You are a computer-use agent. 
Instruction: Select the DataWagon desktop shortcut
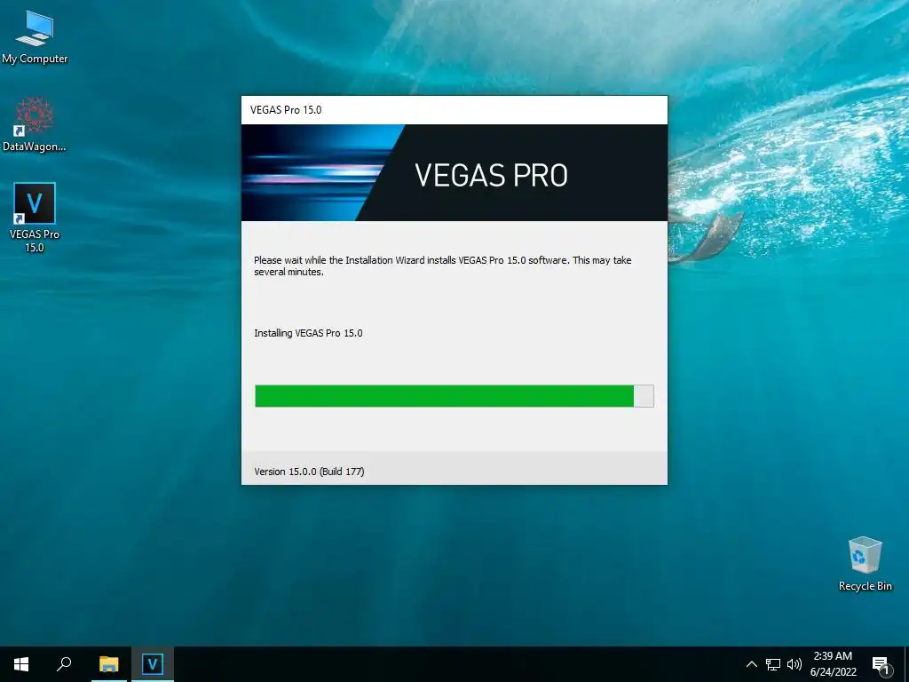click(x=35, y=124)
